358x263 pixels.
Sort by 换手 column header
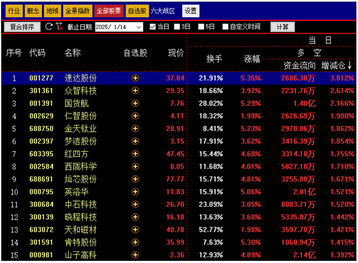point(214,59)
